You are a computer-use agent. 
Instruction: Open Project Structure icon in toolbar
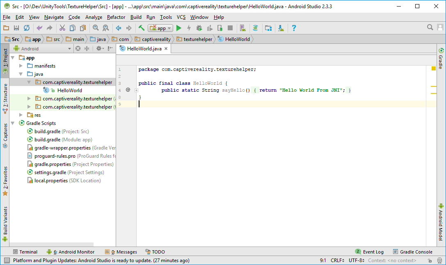[268, 28]
